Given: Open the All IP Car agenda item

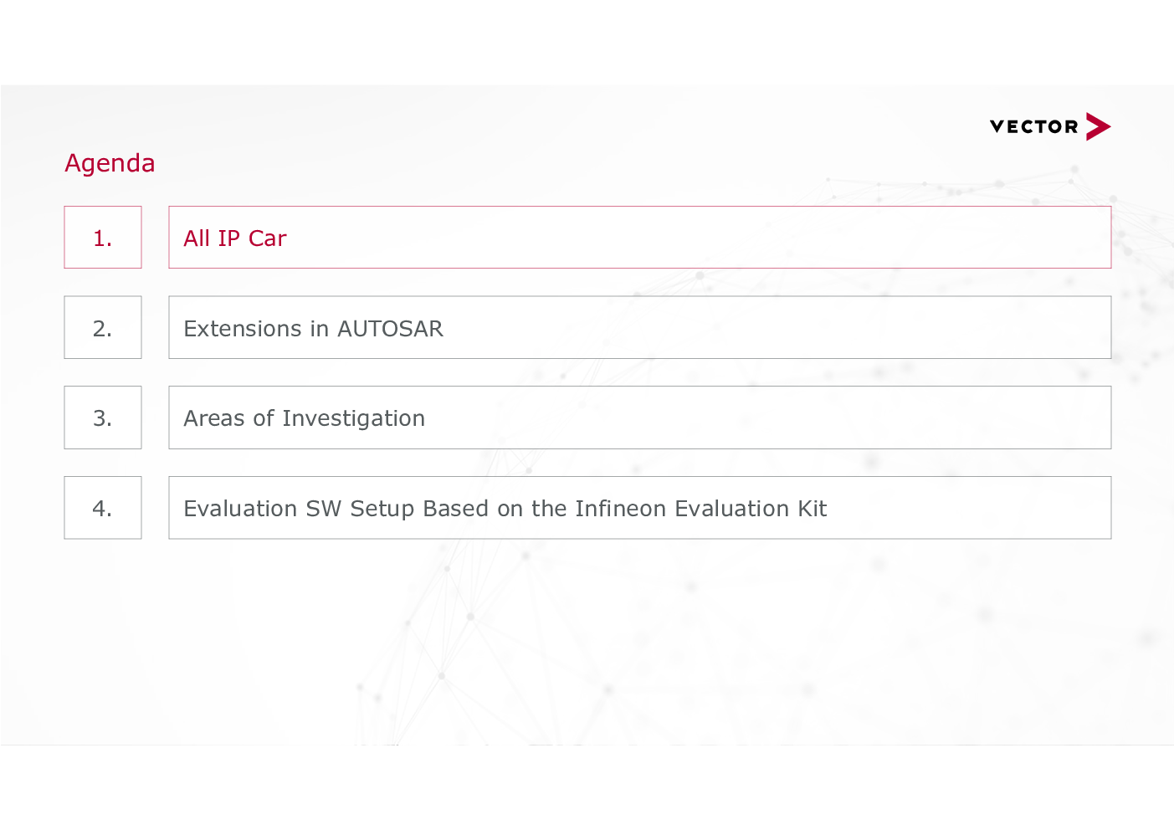Looking at the screenshot, I should (x=640, y=238).
